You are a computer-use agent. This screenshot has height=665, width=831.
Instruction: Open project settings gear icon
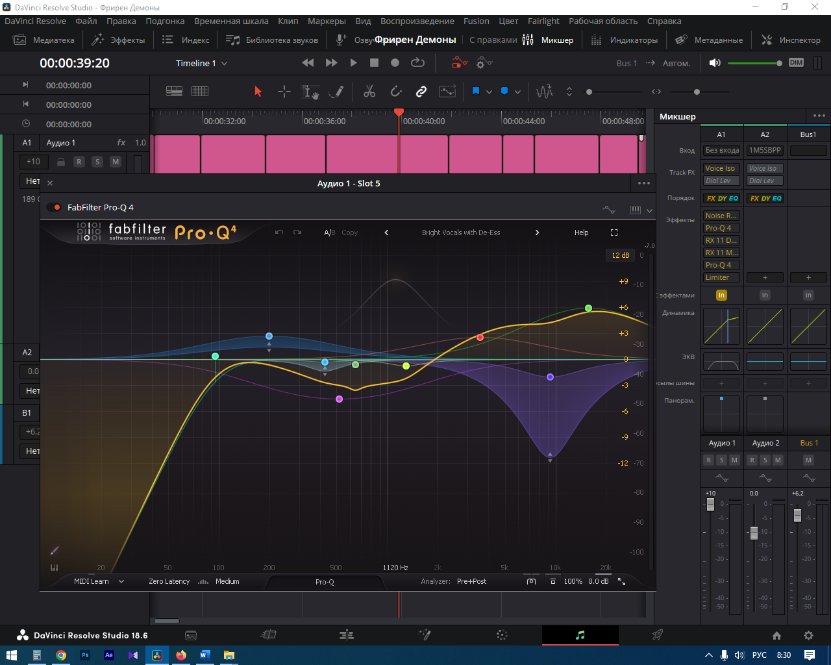coord(808,635)
